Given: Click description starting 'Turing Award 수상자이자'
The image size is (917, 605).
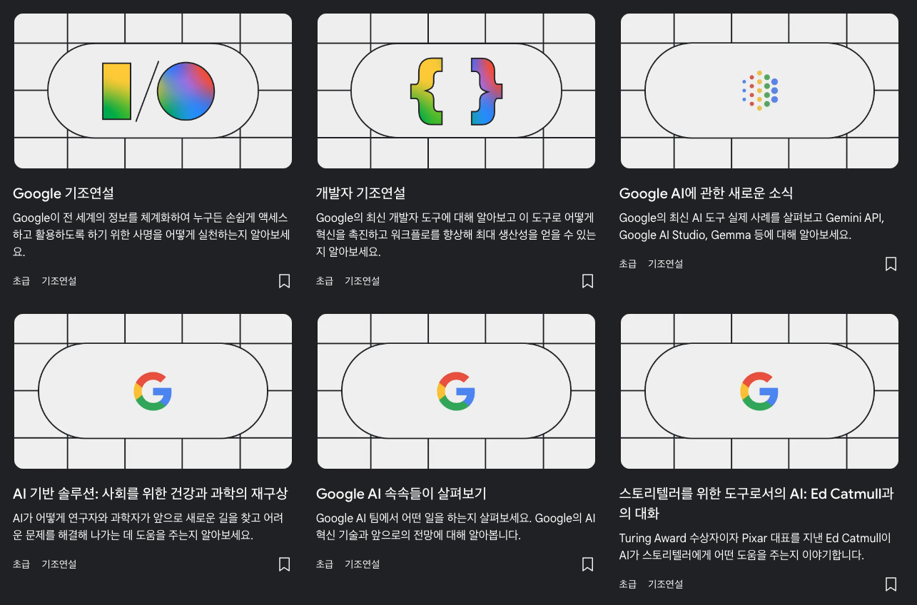Looking at the screenshot, I should [x=755, y=546].
